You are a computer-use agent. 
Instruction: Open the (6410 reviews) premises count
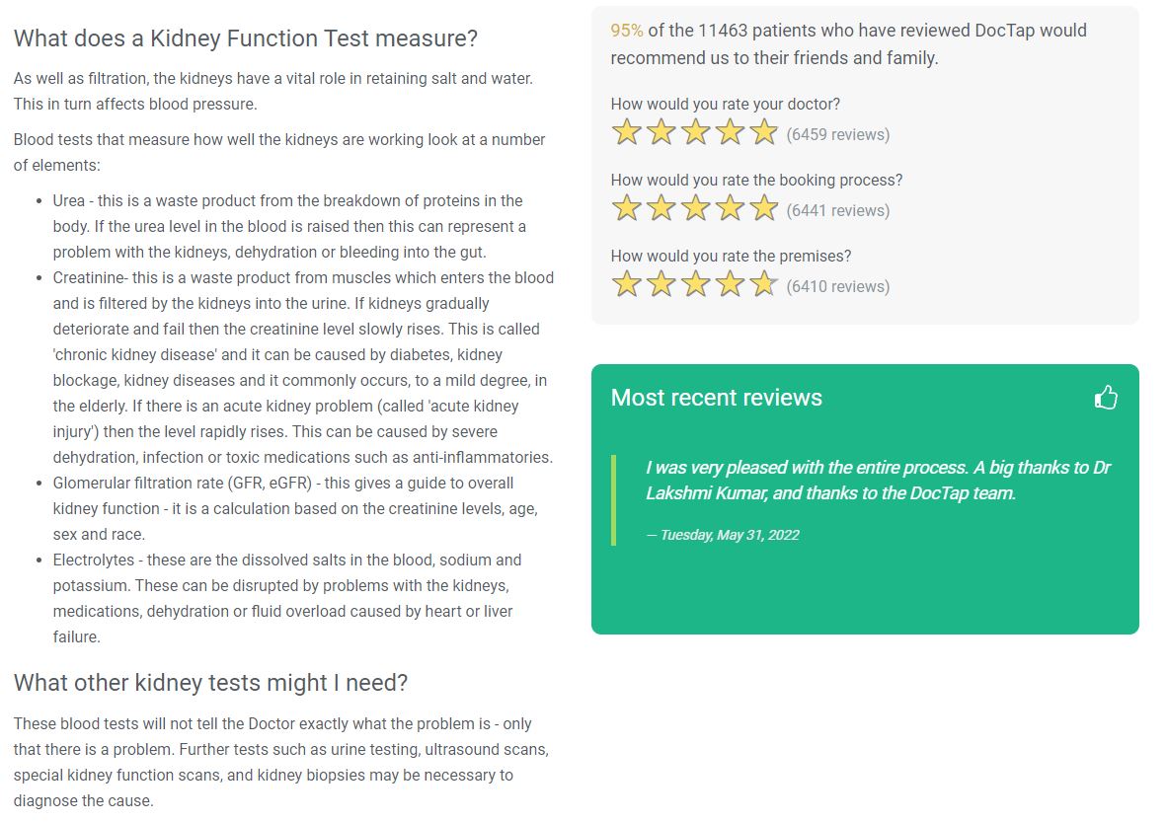pyautogui.click(x=838, y=286)
